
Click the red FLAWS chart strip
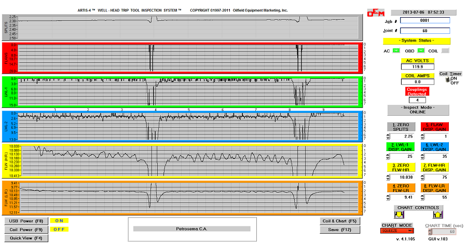182,58
